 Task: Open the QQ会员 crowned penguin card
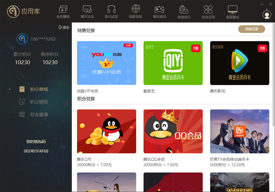coord(173,131)
